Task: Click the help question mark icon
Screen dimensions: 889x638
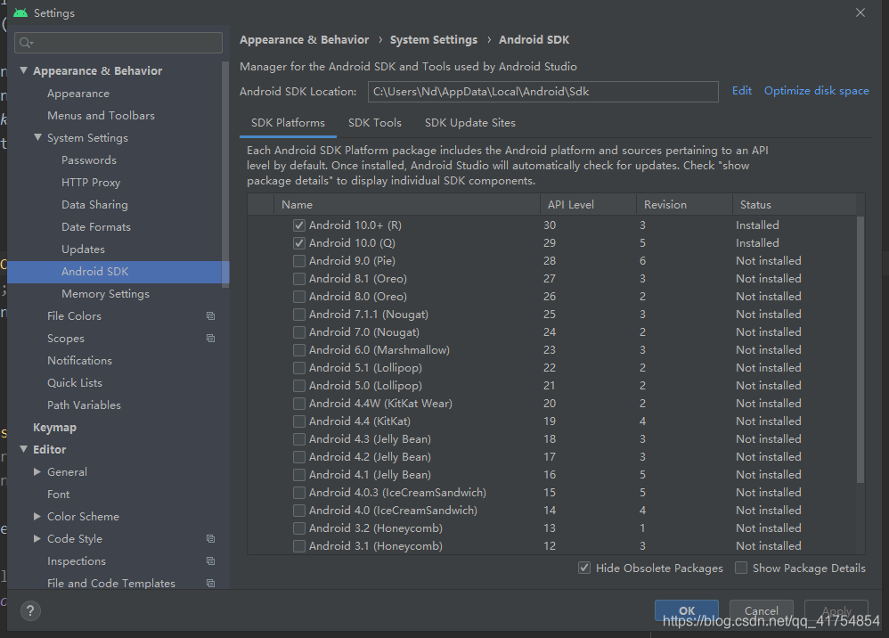Action: [x=30, y=610]
